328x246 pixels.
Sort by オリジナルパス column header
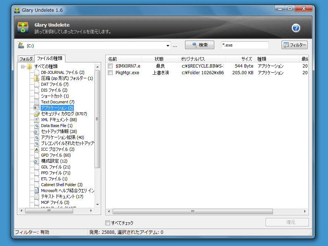click(x=202, y=59)
